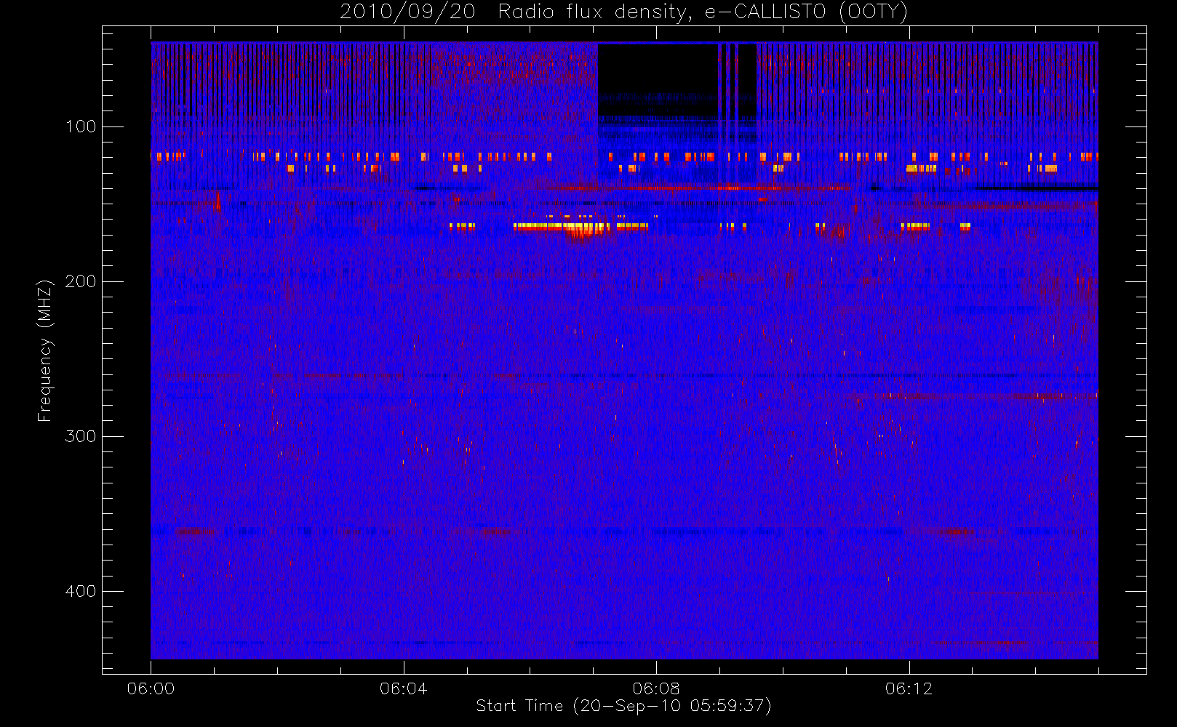
Task: Click the bright yellow burst near 165 MHz
Action: 560,227
